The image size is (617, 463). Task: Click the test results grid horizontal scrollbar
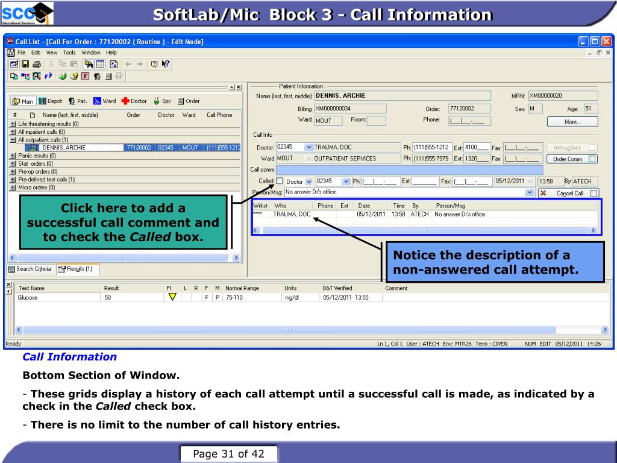coord(312,330)
